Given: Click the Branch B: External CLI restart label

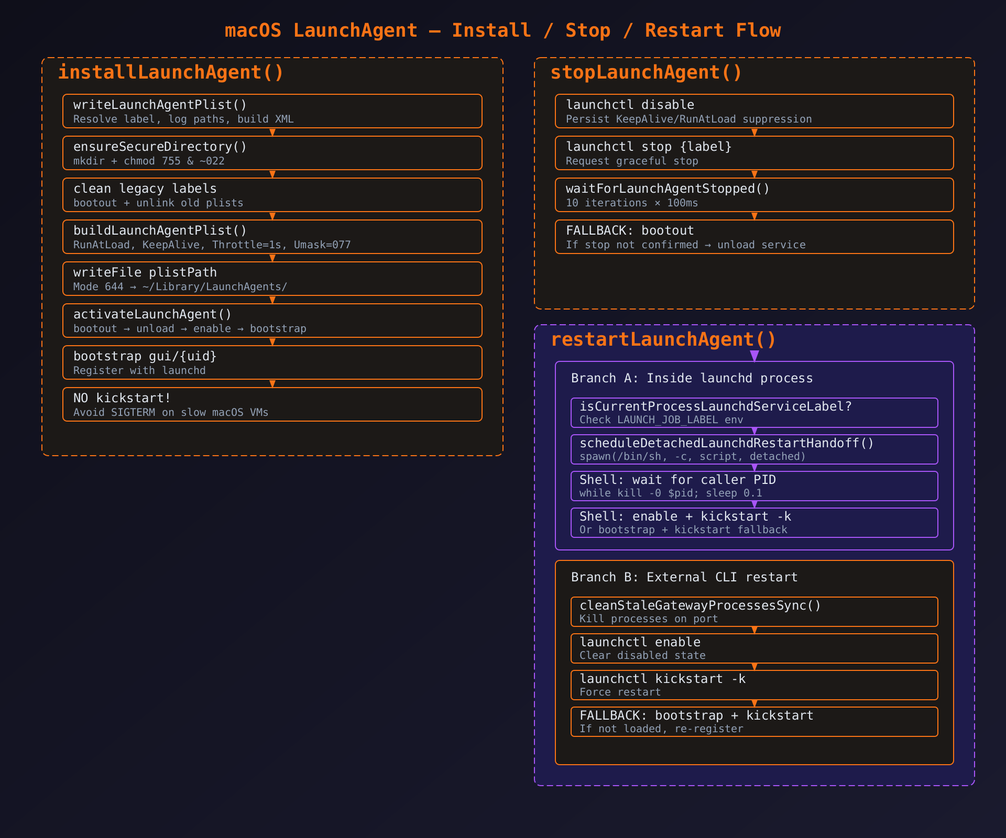Looking at the screenshot, I should [x=684, y=577].
